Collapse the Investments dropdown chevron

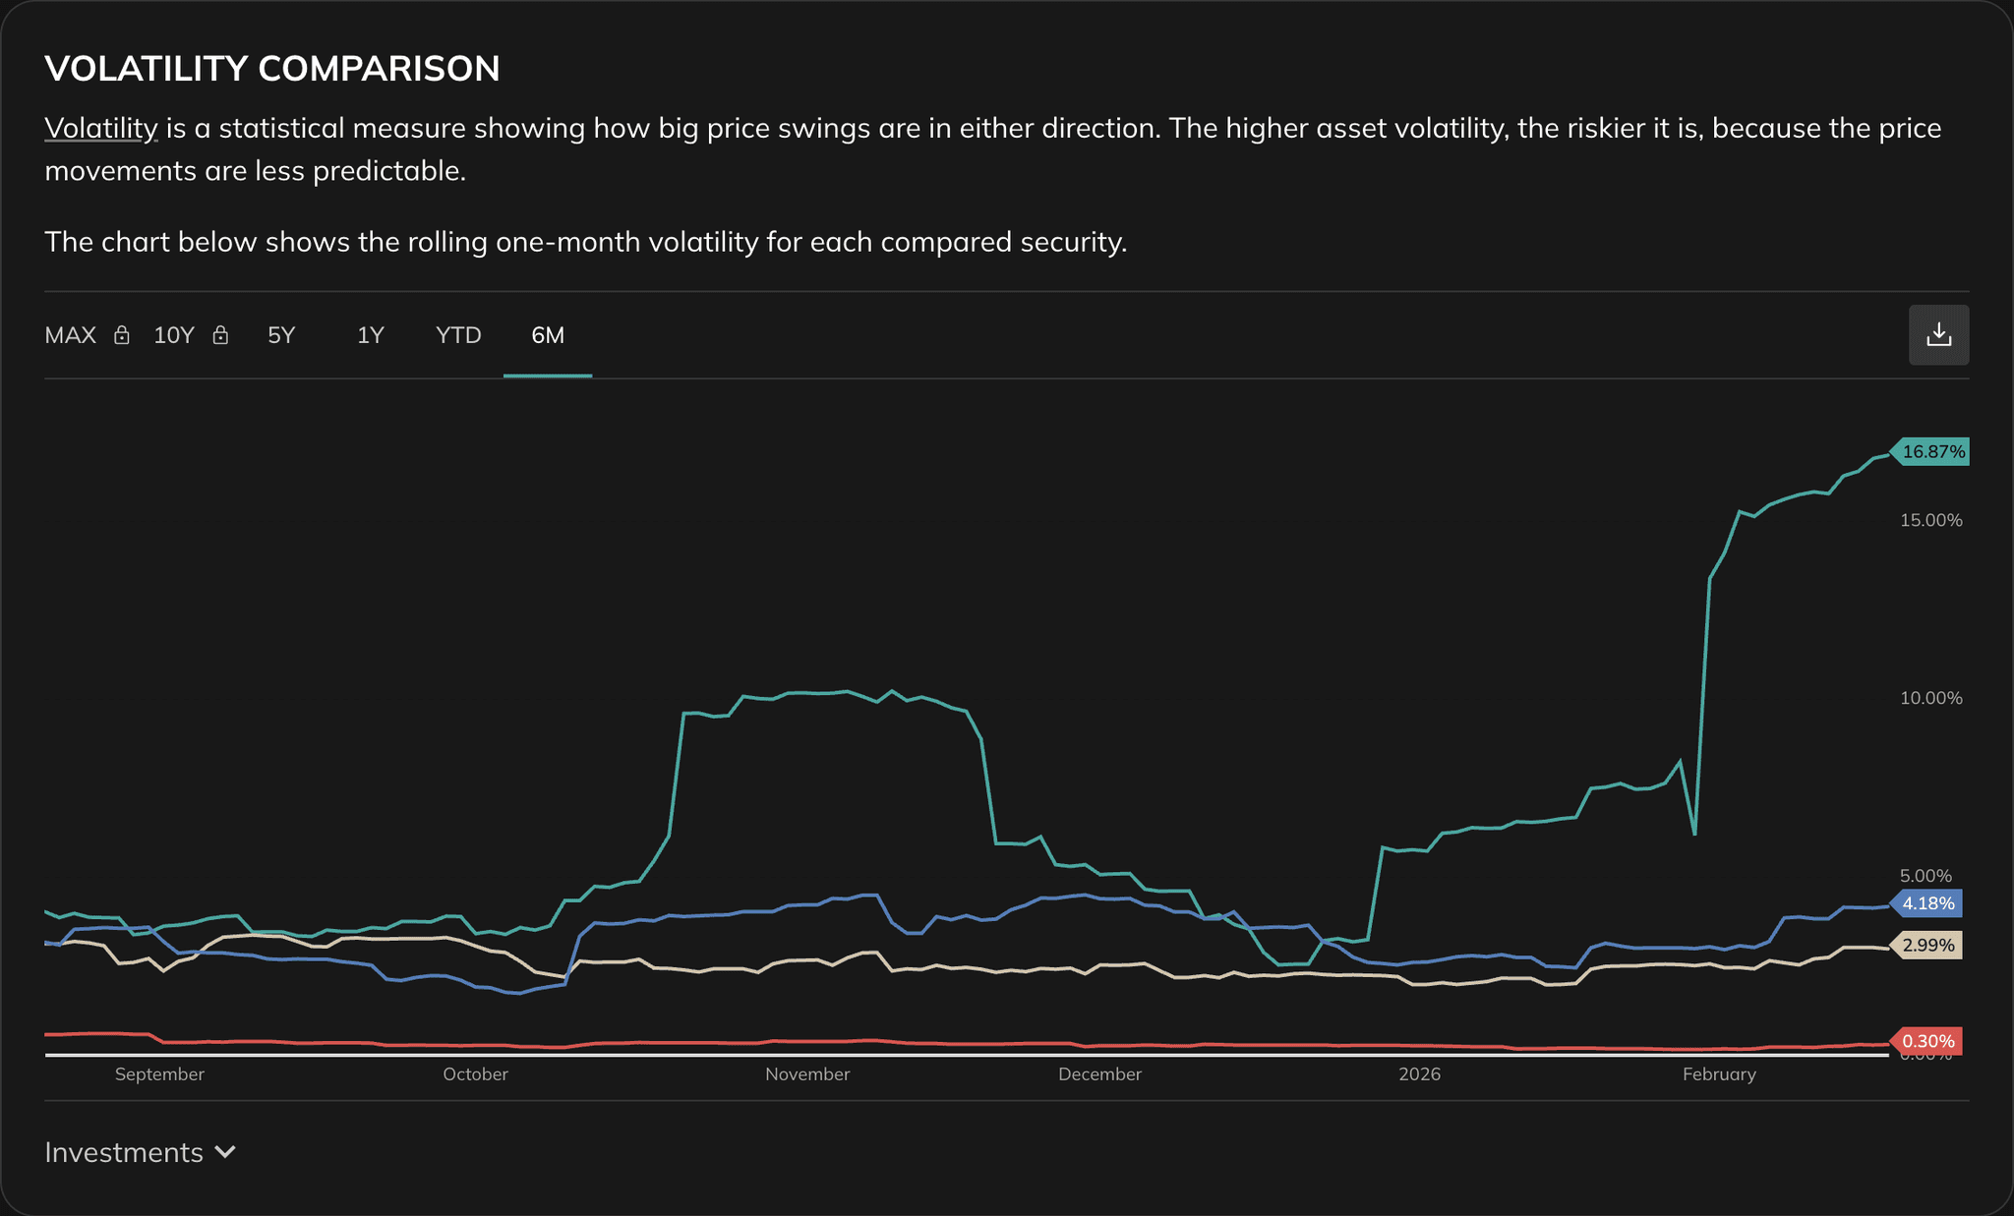click(x=226, y=1152)
